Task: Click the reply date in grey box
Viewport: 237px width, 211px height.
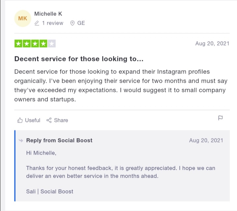Action: [x=206, y=140]
